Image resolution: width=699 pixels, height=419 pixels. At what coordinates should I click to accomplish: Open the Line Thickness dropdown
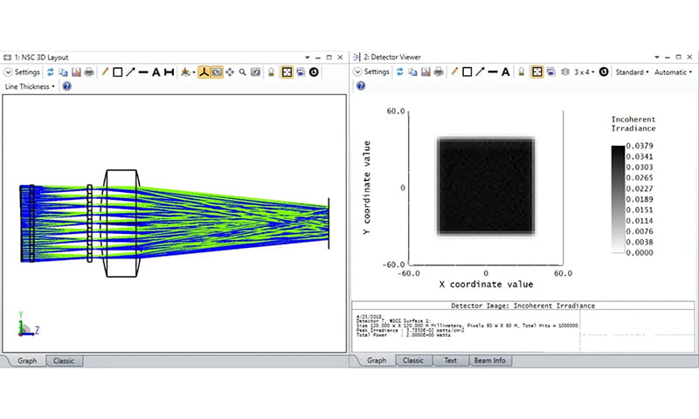(31, 86)
